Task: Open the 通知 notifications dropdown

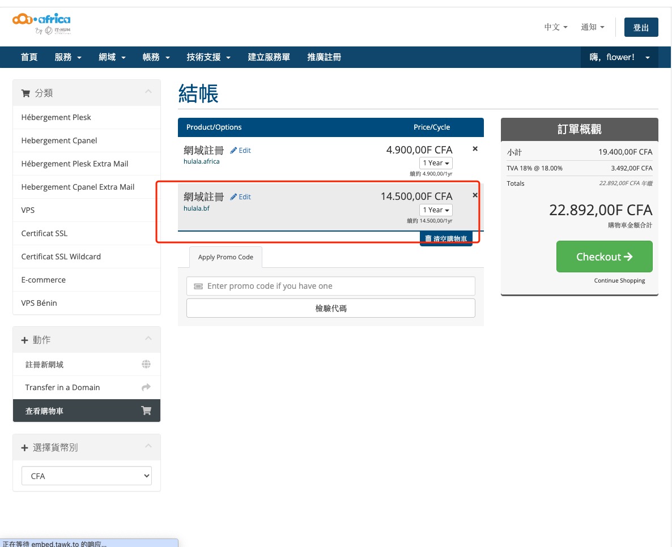Action: pos(593,27)
